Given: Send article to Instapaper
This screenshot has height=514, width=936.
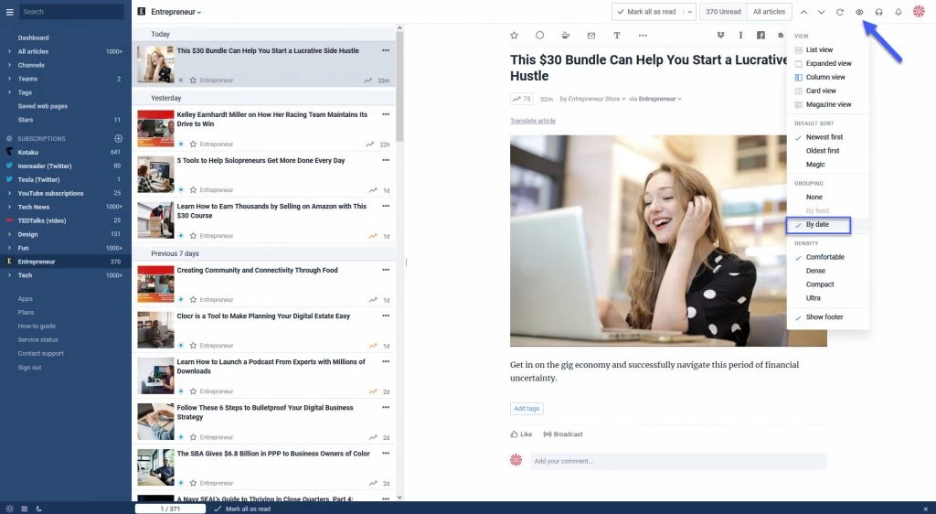Looking at the screenshot, I should tap(740, 36).
